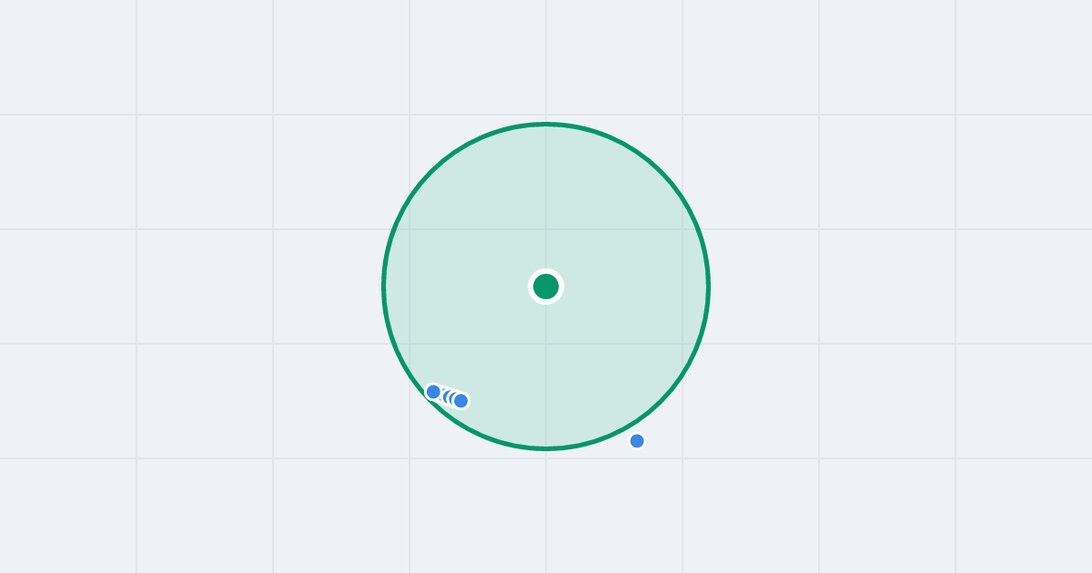Click the green center marker of the circle
This screenshot has width=1092, height=573.
tap(546, 286)
